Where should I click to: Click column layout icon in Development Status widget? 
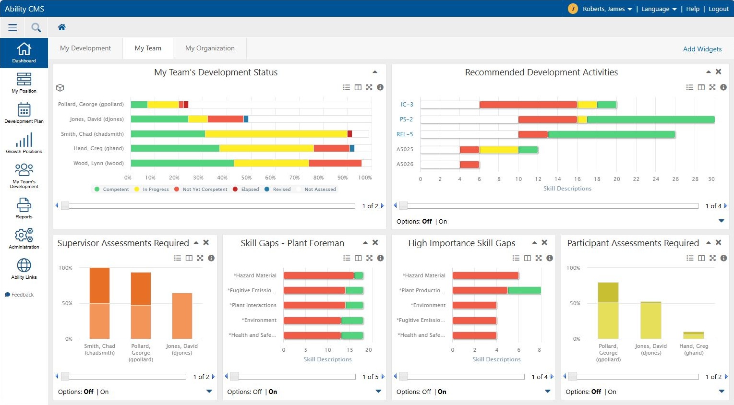click(358, 87)
